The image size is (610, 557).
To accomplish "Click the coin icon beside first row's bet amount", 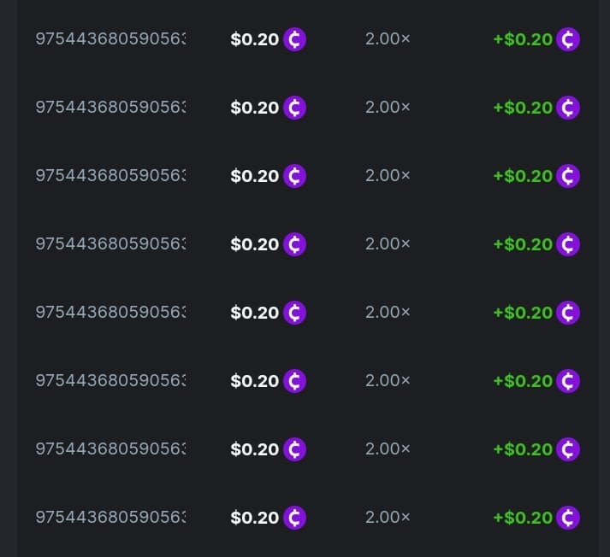I will click(x=294, y=39).
